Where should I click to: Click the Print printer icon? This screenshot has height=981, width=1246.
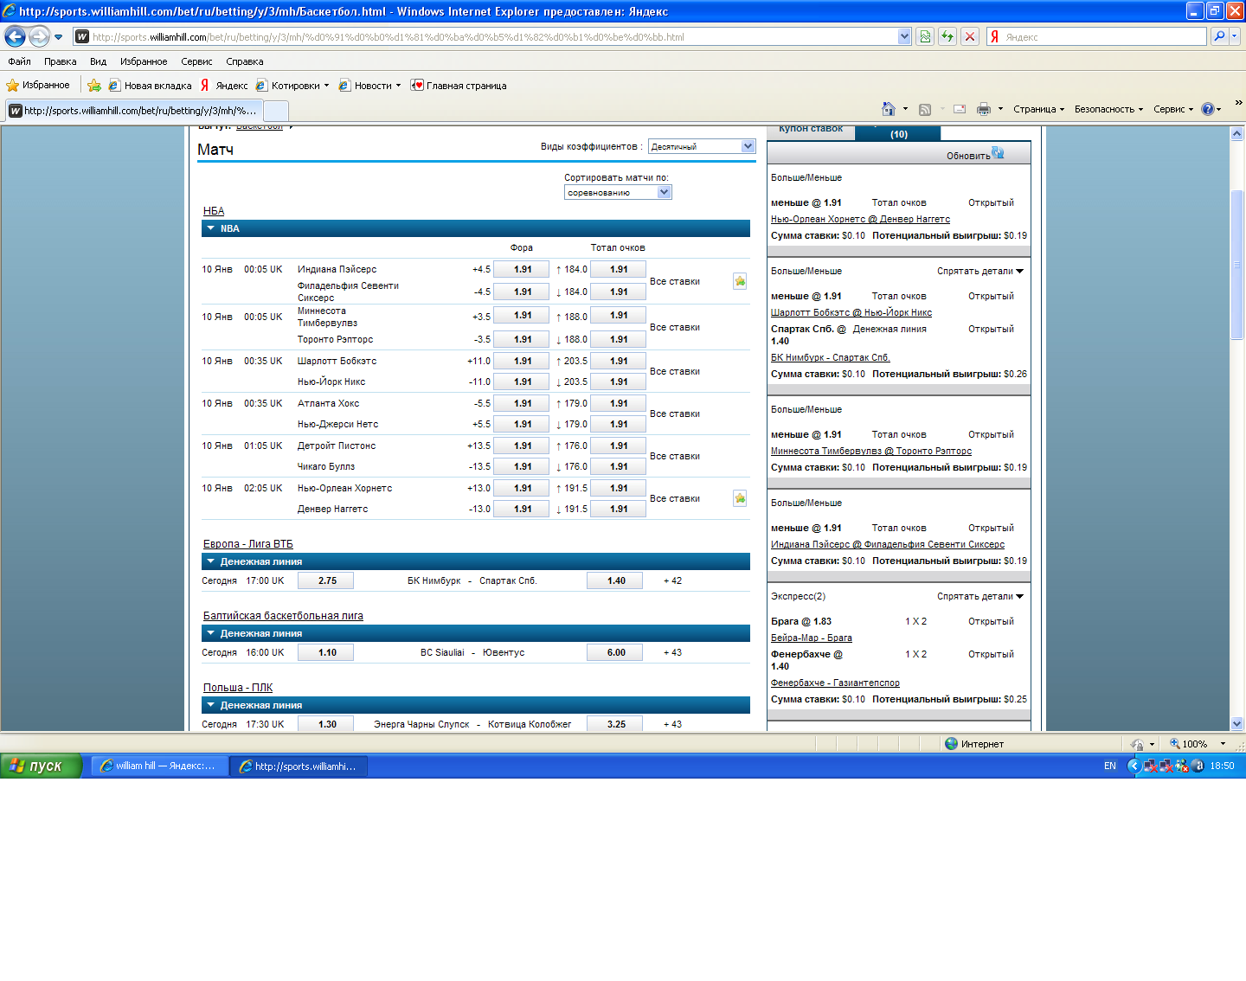983,109
